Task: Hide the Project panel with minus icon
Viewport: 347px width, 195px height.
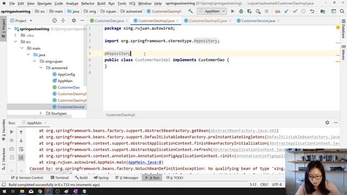Action: point(82,21)
